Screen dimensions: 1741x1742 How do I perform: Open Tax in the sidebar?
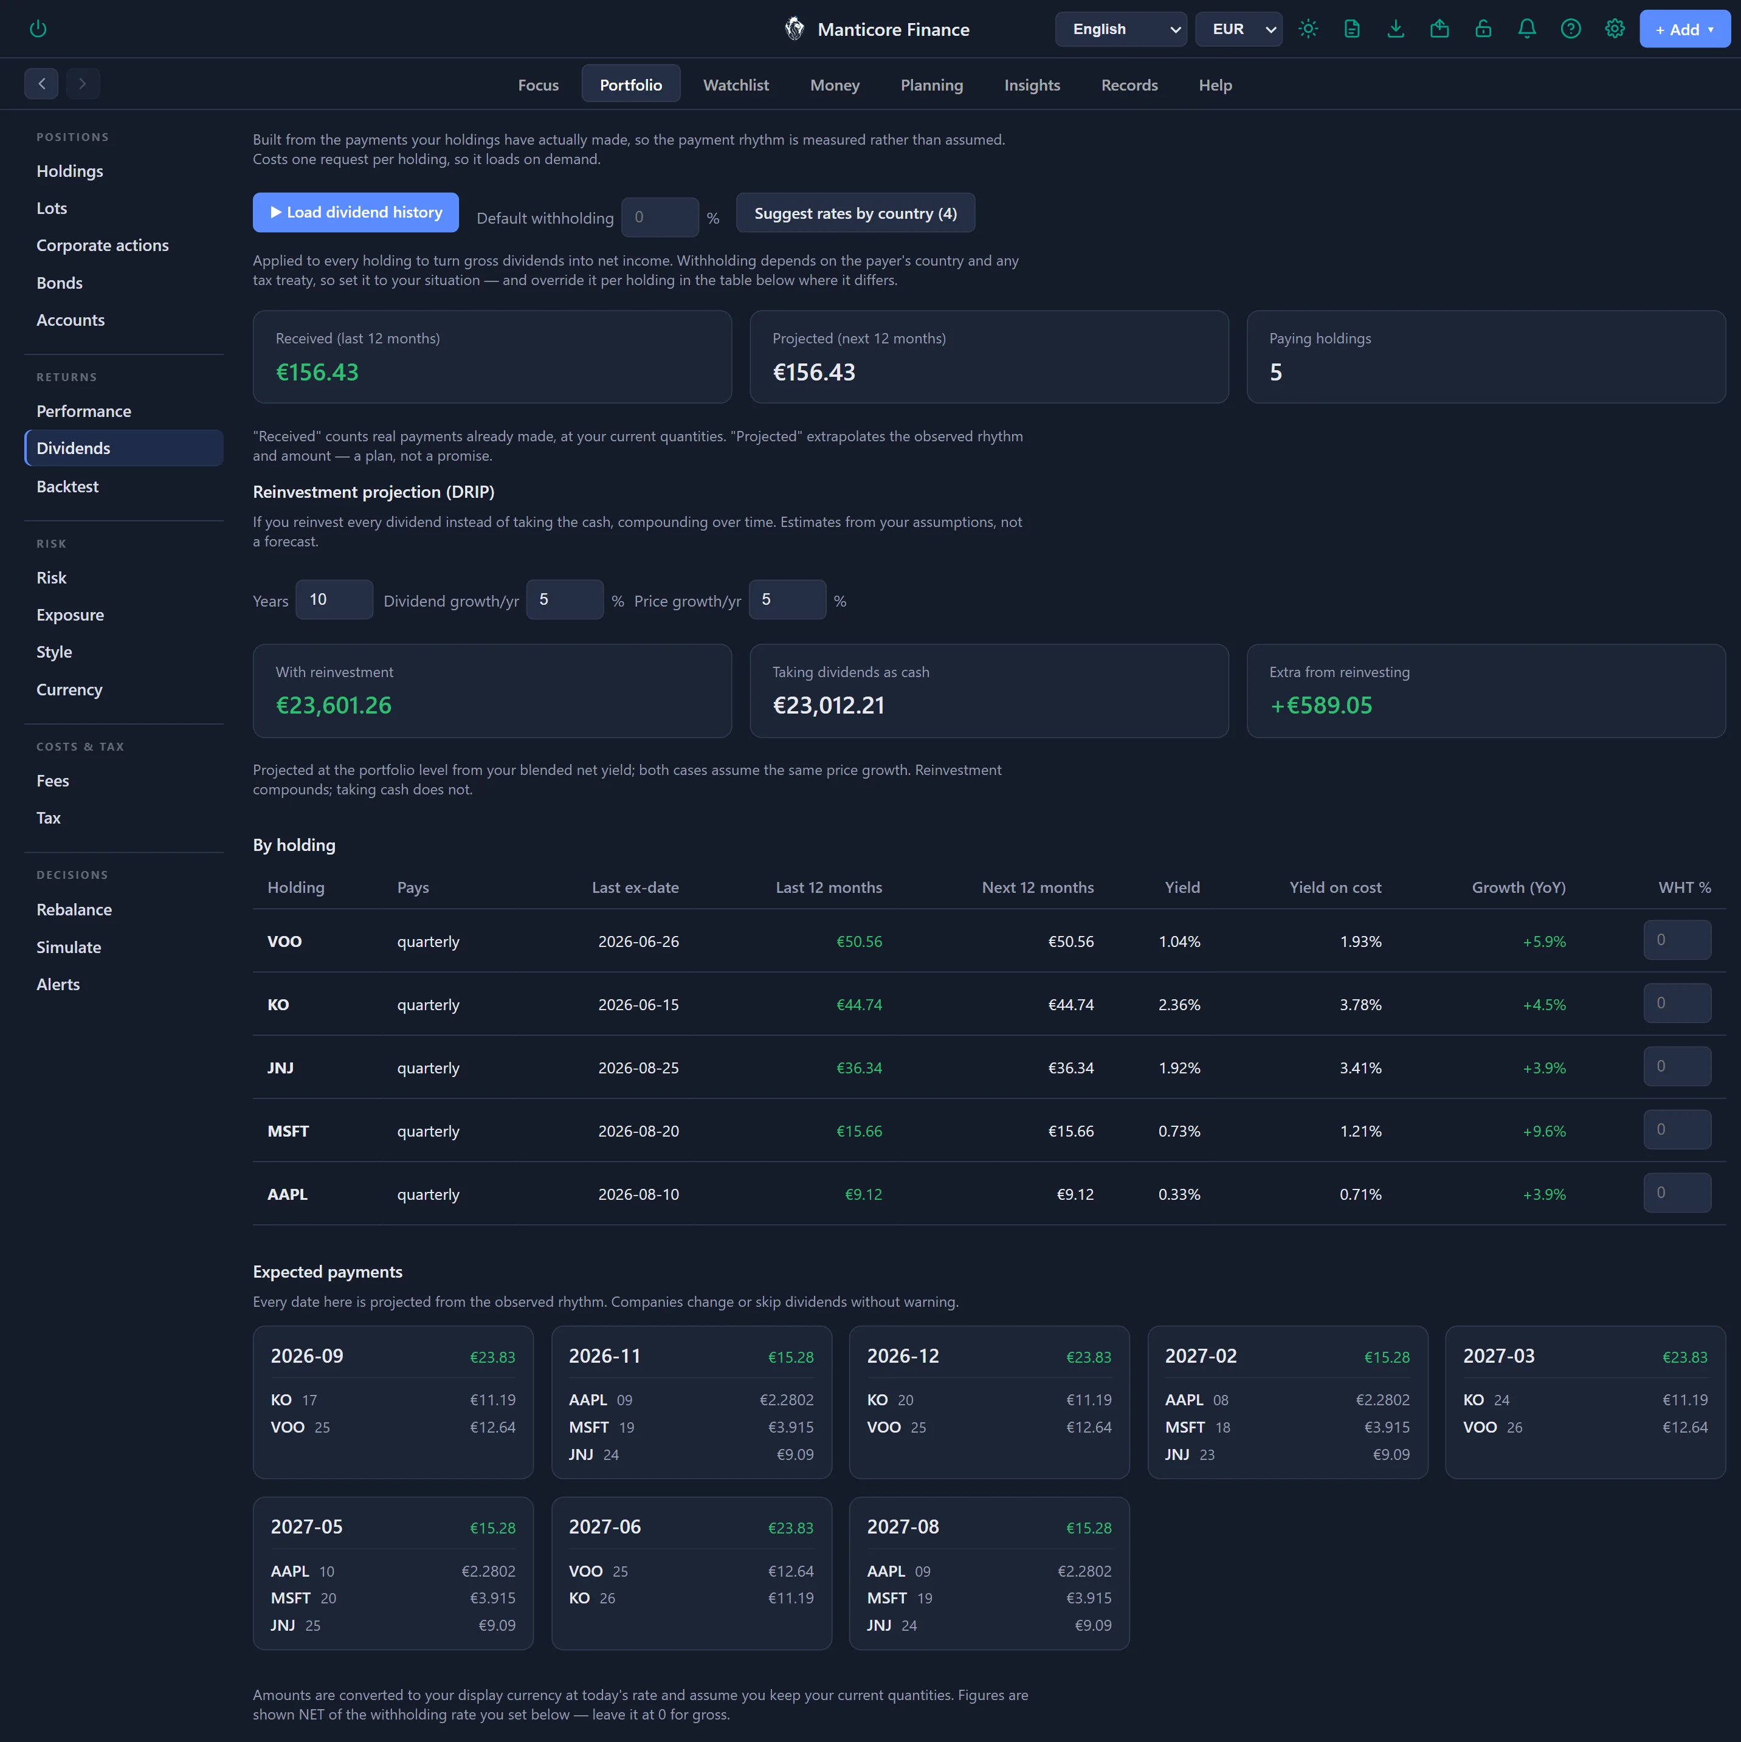(x=123, y=818)
